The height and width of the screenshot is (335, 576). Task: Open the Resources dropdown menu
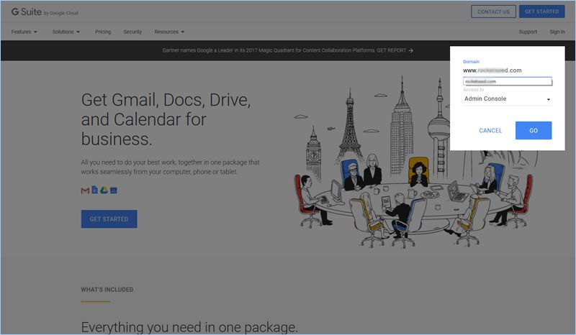click(x=169, y=32)
